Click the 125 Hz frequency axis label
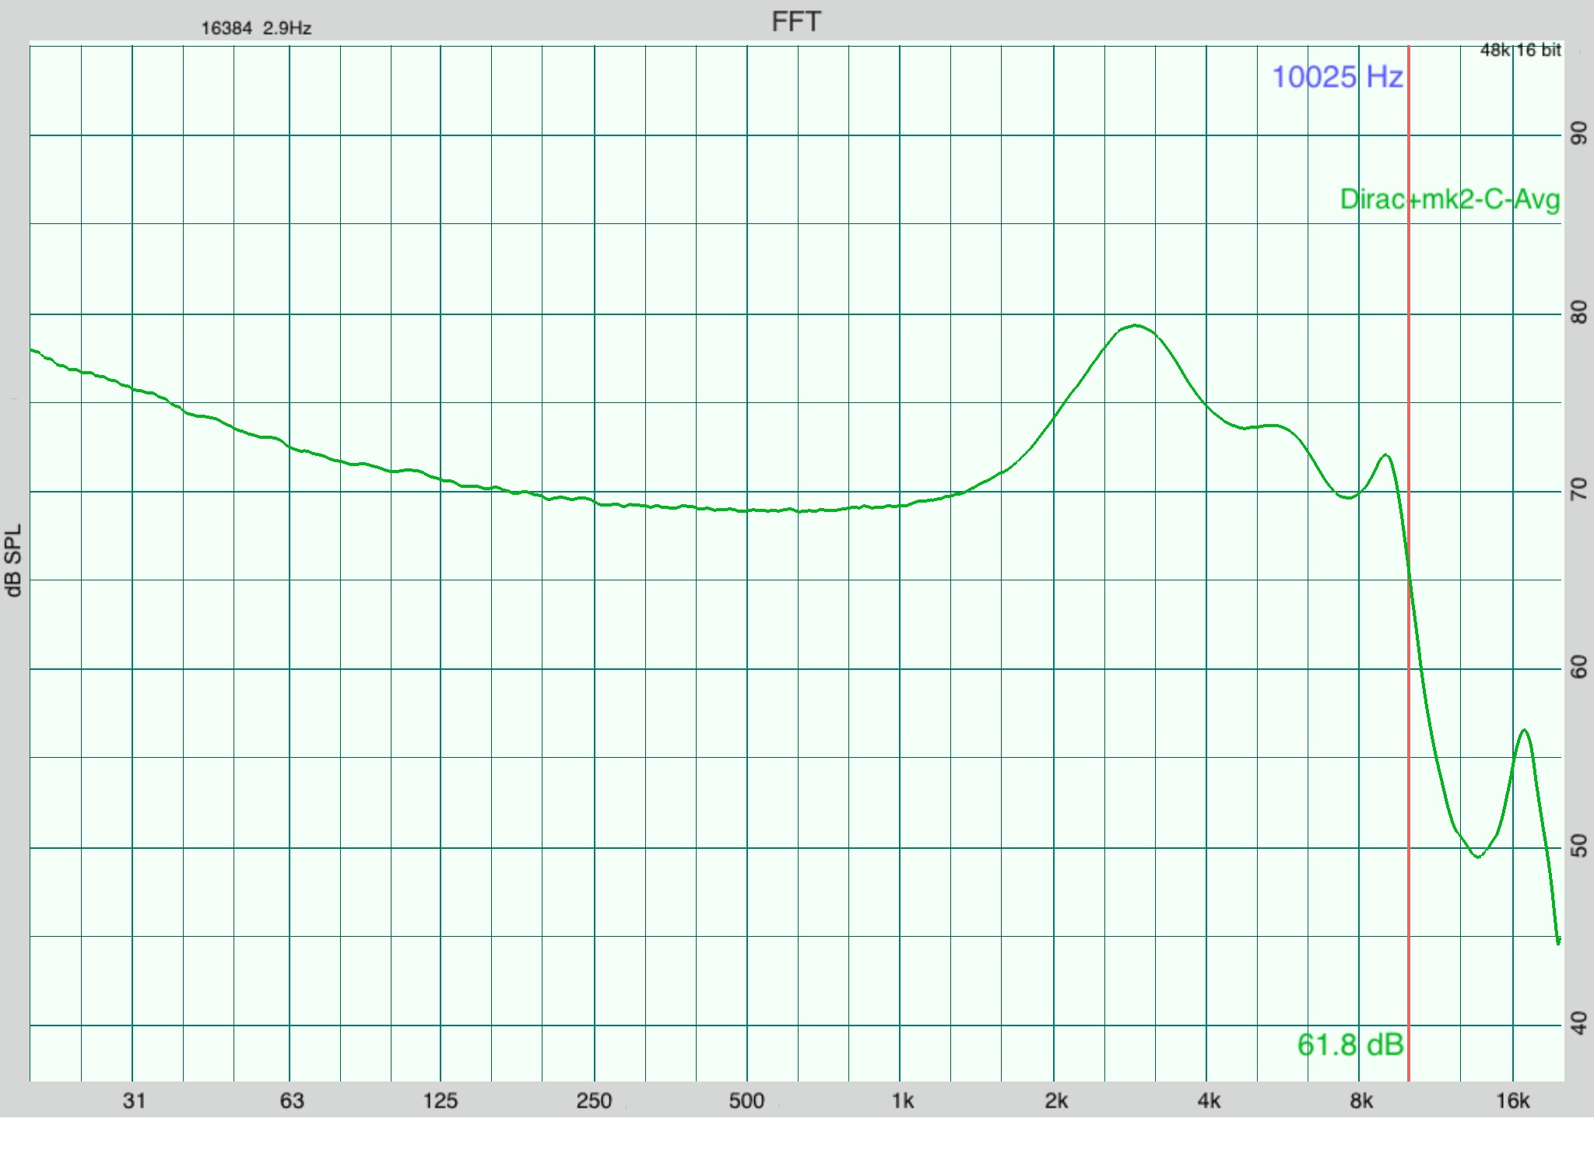1594x1164 pixels. pyautogui.click(x=441, y=1101)
